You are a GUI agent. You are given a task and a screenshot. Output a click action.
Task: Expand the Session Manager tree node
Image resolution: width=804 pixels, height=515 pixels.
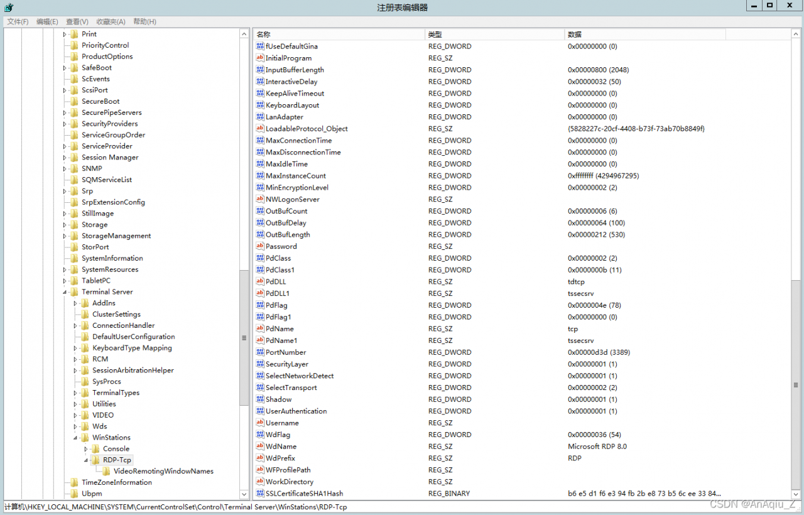(65, 158)
